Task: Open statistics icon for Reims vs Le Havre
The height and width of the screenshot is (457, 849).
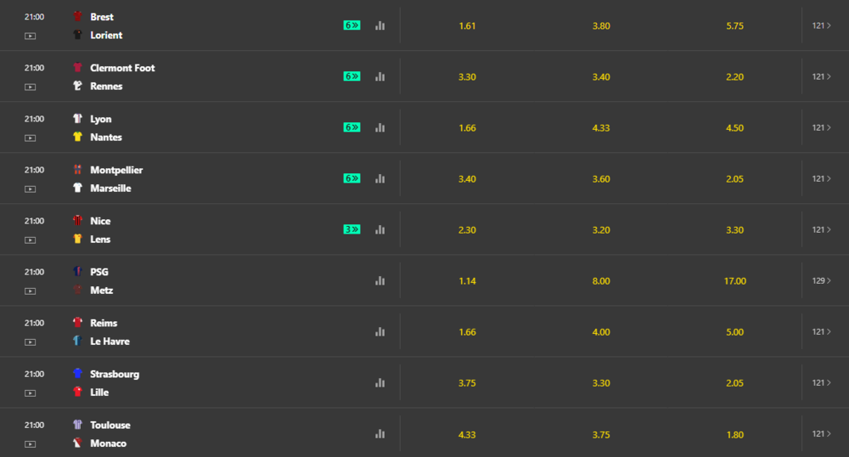Action: [x=380, y=331]
